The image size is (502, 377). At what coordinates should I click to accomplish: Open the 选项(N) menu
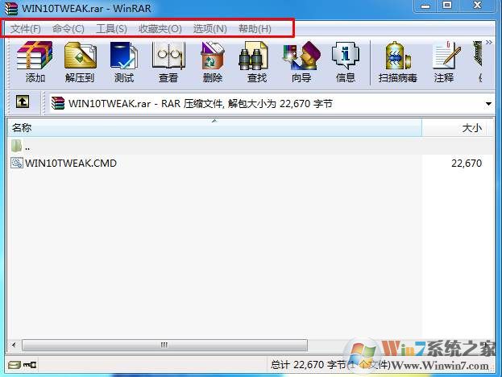pyautogui.click(x=210, y=29)
